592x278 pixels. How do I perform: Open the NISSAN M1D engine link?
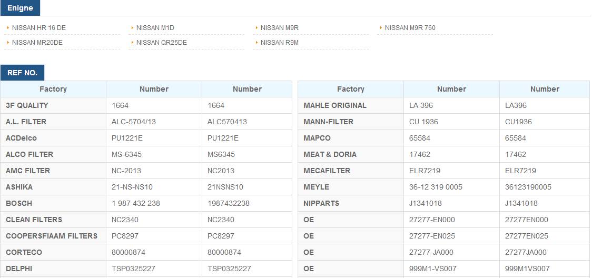pos(155,27)
